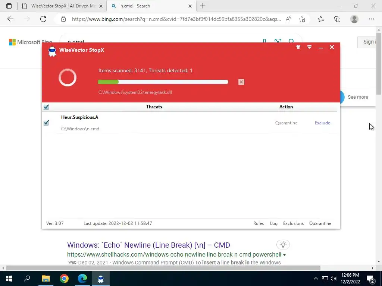This screenshot has width=382, height=286.
Task: Click the Edge address bar URL
Action: coord(176,19)
